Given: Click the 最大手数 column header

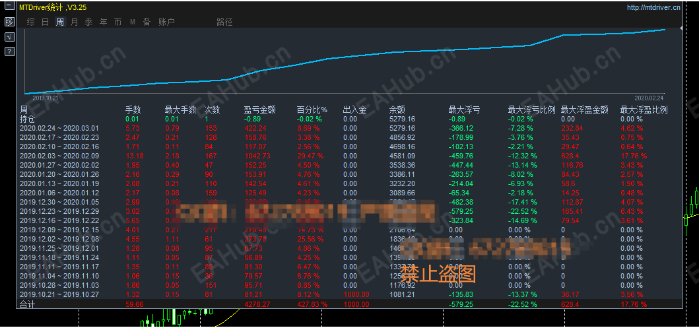Looking at the screenshot, I should click(x=181, y=110).
